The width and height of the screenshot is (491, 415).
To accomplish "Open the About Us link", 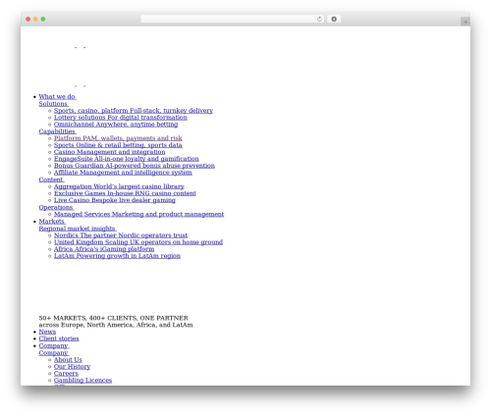I will click(68, 360).
